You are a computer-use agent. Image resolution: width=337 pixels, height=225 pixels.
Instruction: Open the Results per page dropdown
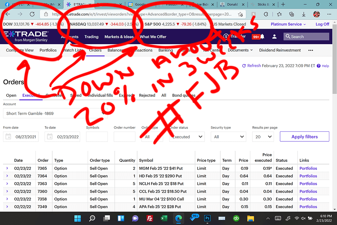tap(263, 137)
